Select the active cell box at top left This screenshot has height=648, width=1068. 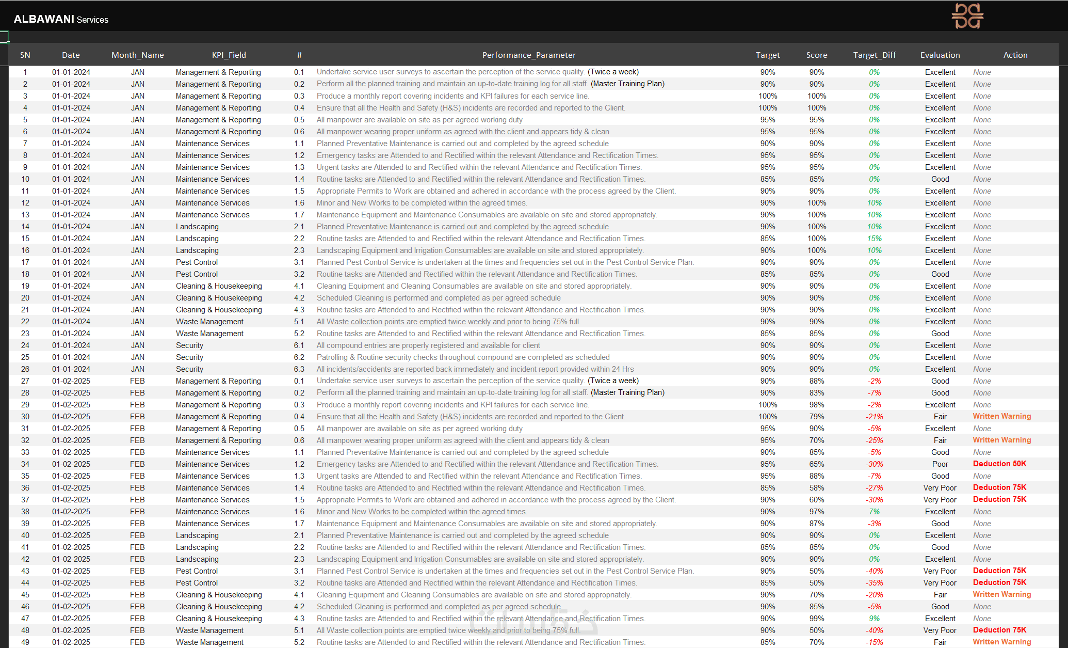pyautogui.click(x=4, y=37)
